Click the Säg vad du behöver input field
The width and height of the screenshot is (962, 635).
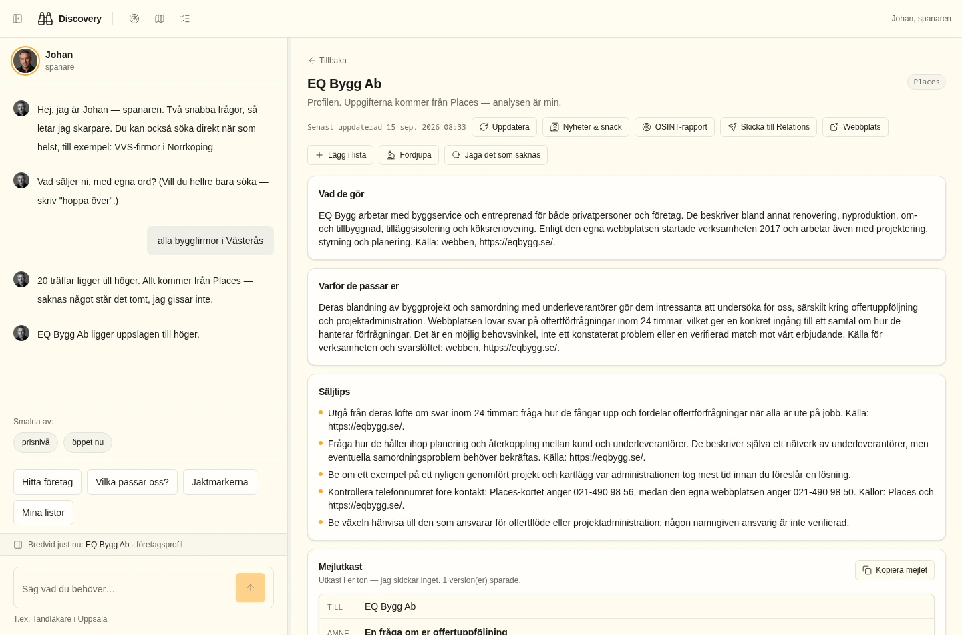point(126,588)
